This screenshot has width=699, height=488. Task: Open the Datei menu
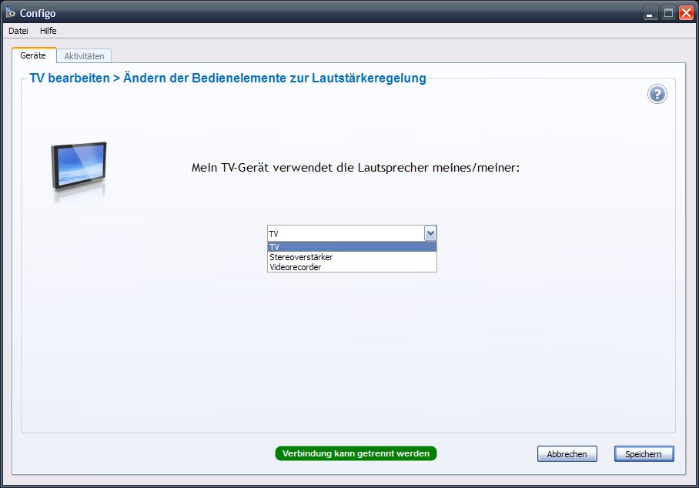click(x=18, y=31)
